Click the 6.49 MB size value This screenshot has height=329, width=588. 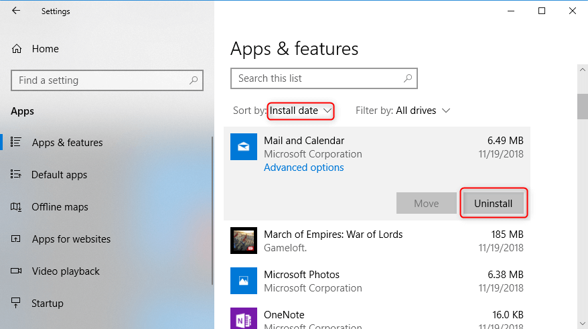point(505,140)
